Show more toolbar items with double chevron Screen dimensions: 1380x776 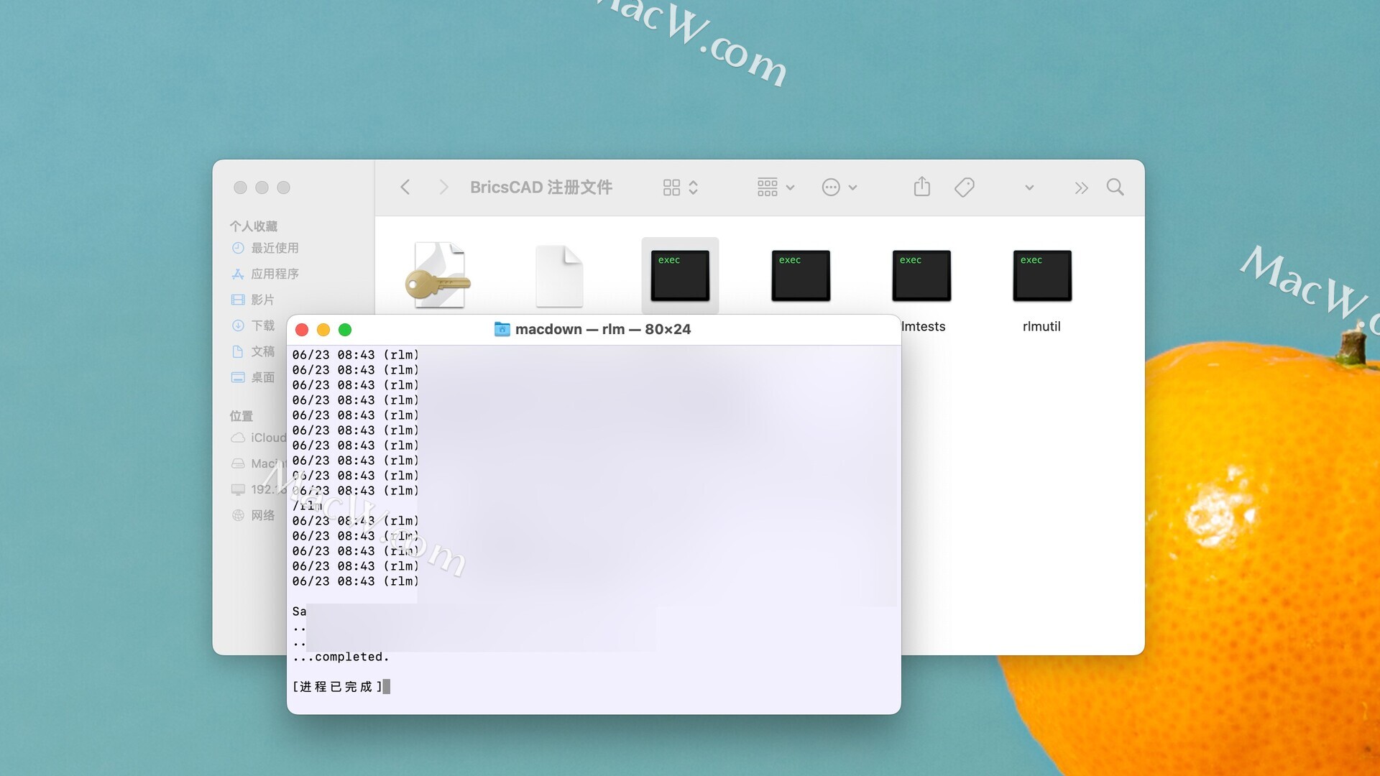pyautogui.click(x=1081, y=188)
